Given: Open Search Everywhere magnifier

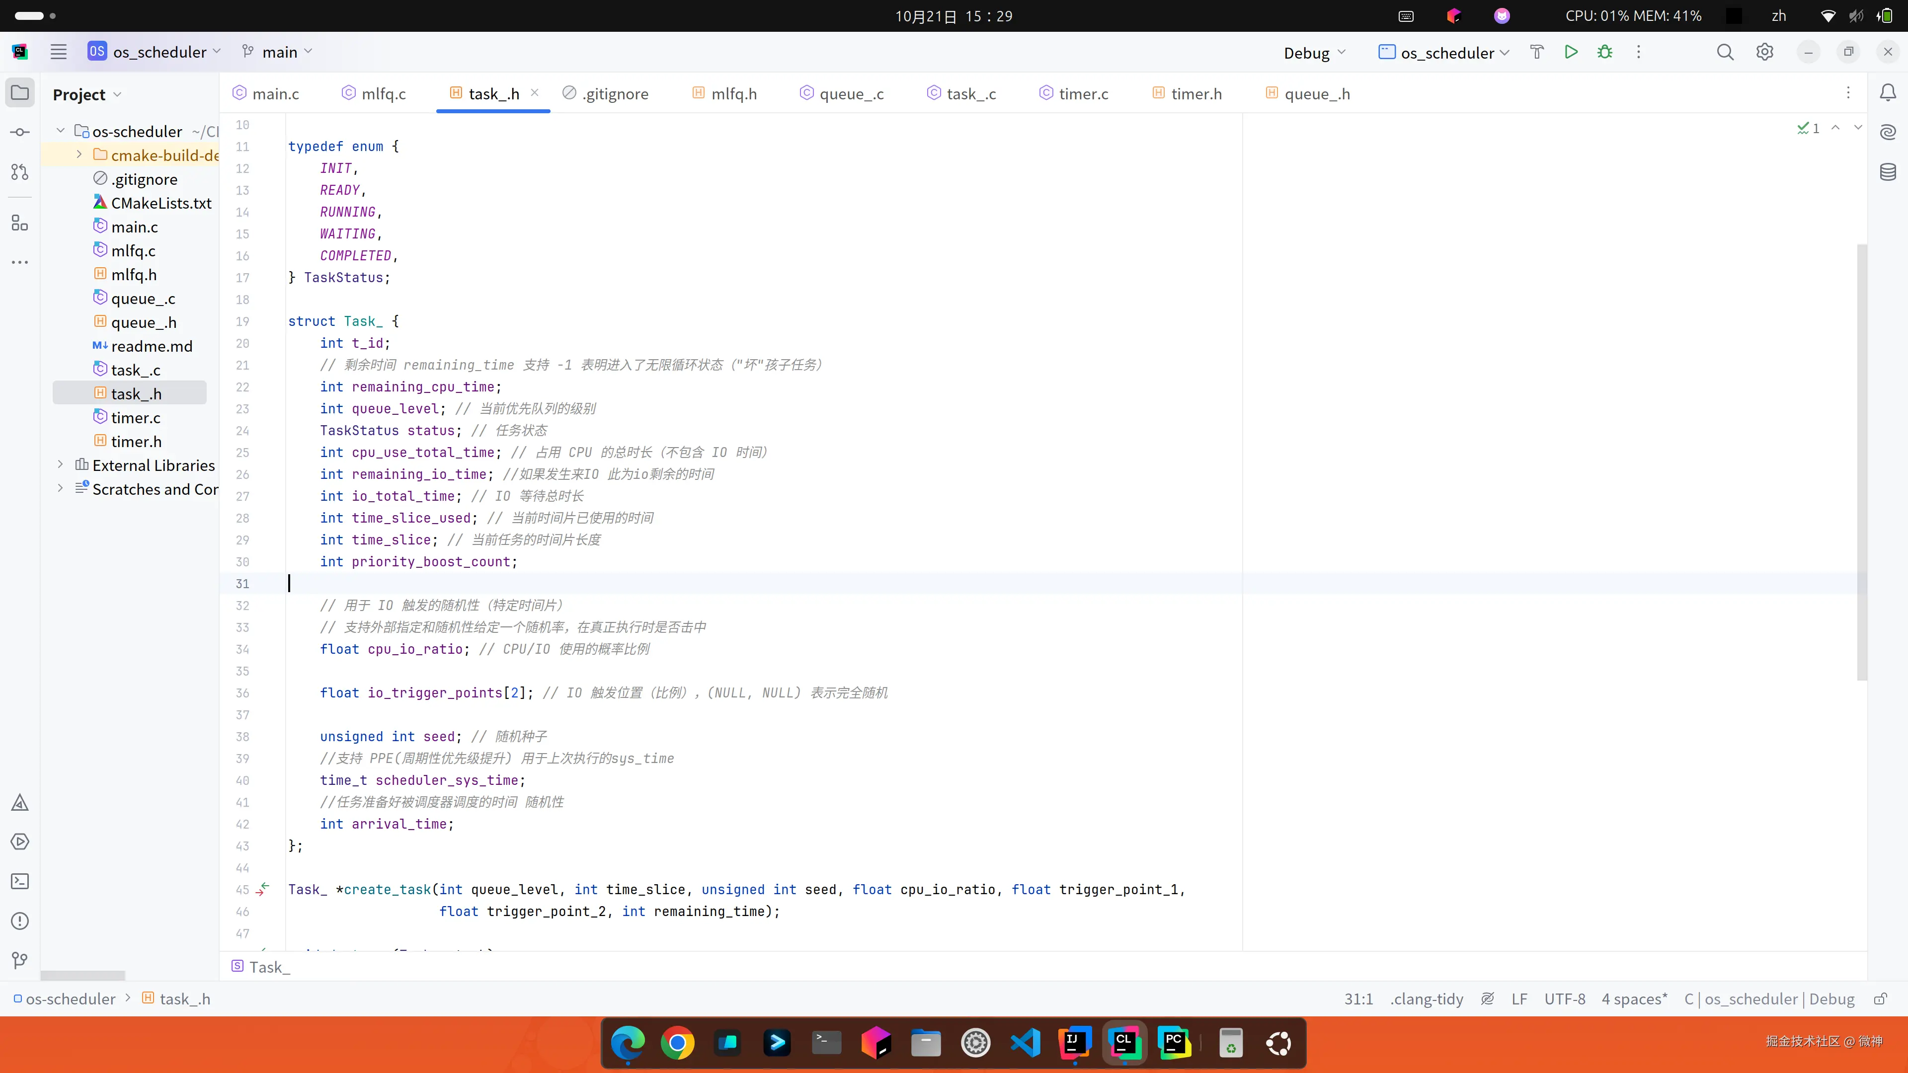Looking at the screenshot, I should coord(1724,52).
